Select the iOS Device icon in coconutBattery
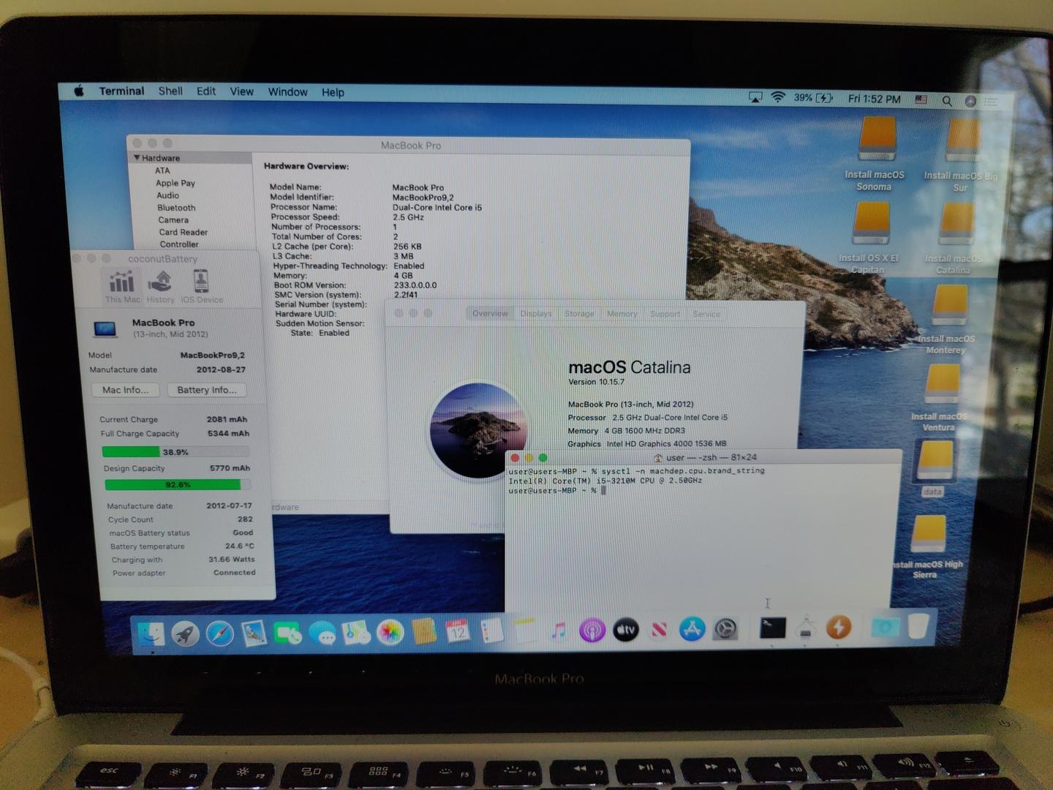The image size is (1053, 790). coord(201,285)
